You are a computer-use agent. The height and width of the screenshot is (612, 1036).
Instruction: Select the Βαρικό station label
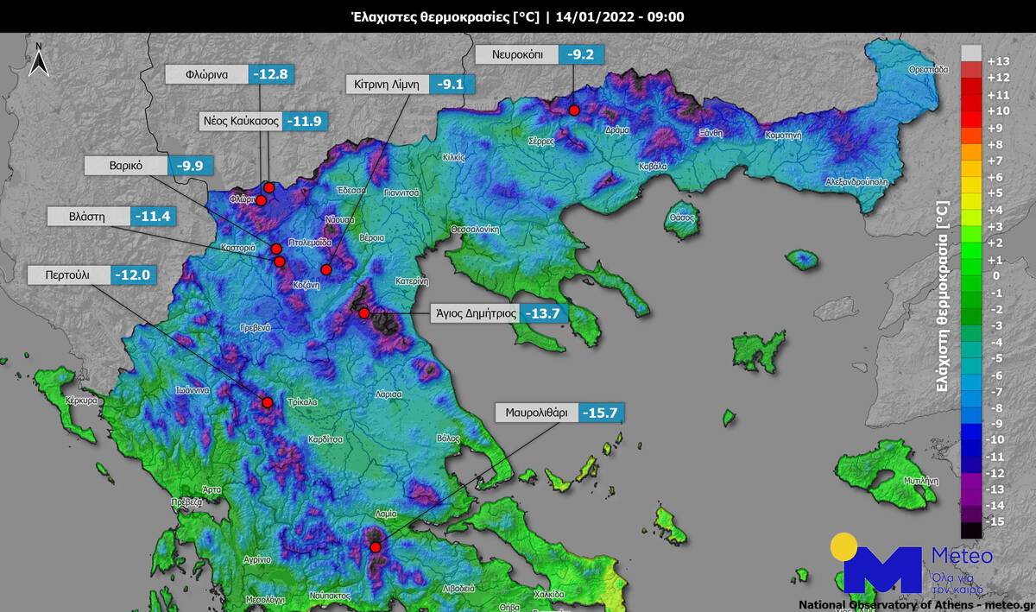(126, 166)
